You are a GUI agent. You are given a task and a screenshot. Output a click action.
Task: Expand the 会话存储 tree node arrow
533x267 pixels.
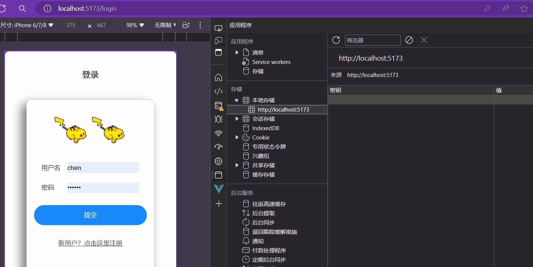(x=237, y=119)
